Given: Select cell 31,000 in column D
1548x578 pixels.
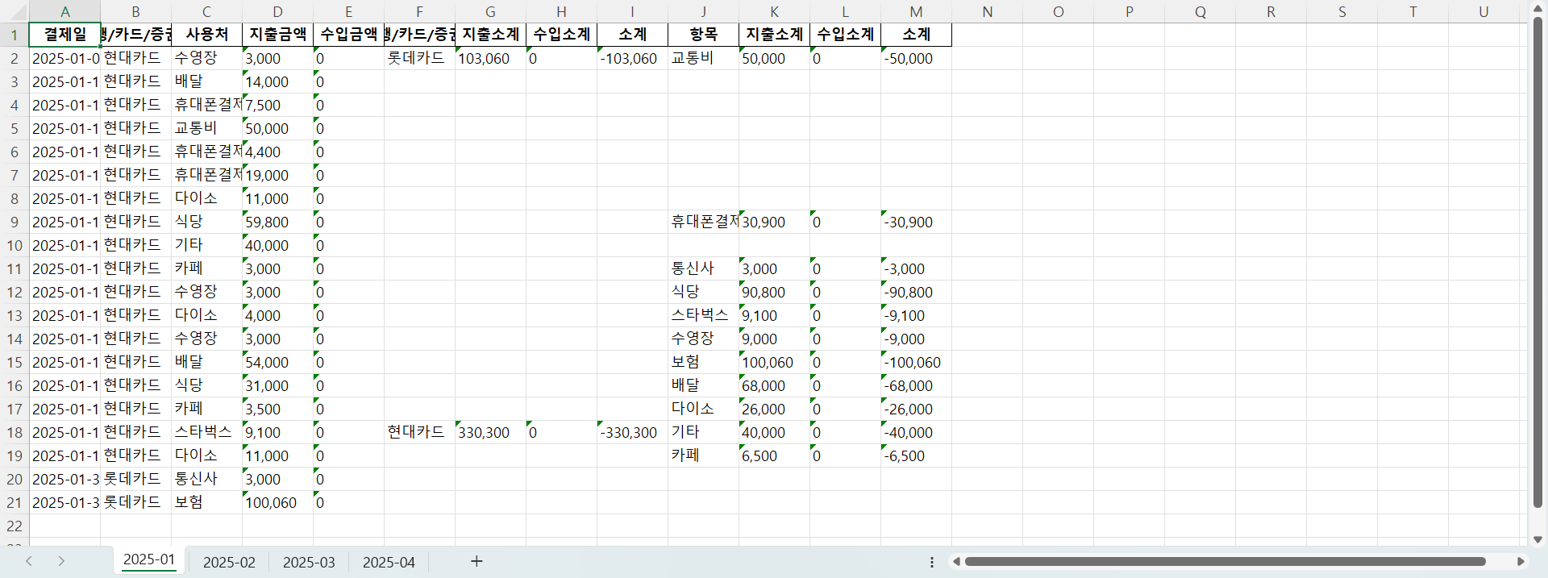Looking at the screenshot, I should pyautogui.click(x=277, y=385).
